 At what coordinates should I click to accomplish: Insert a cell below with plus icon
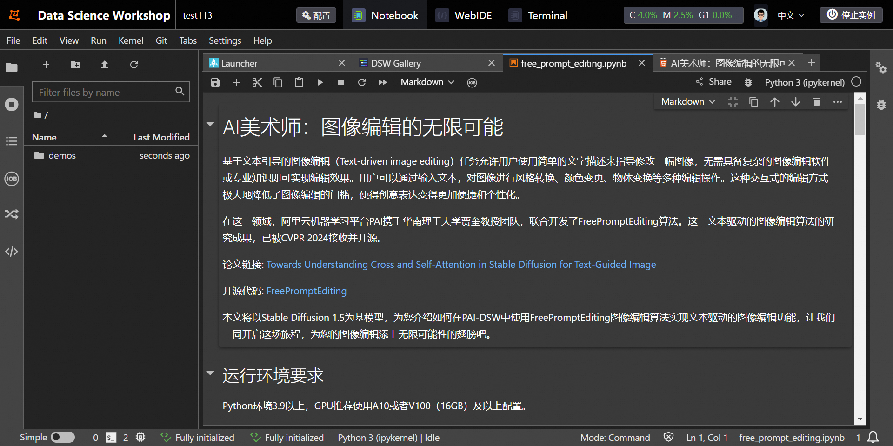(236, 82)
